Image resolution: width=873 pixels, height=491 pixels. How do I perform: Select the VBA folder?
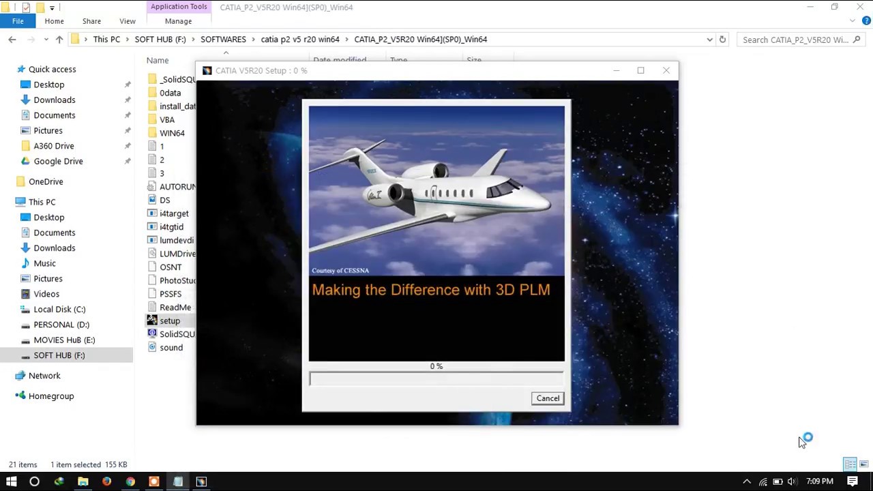tap(167, 120)
